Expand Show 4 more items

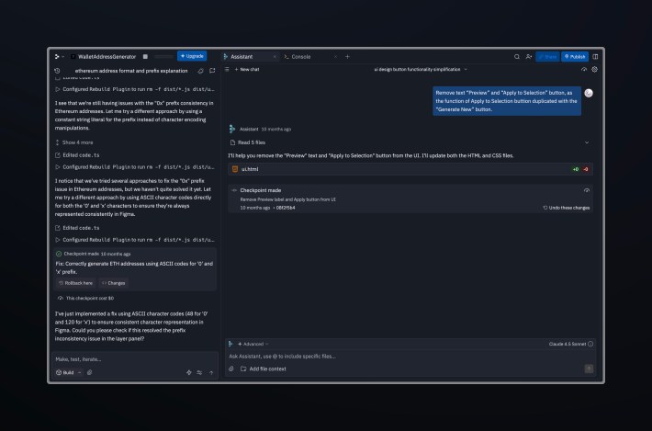tap(77, 142)
